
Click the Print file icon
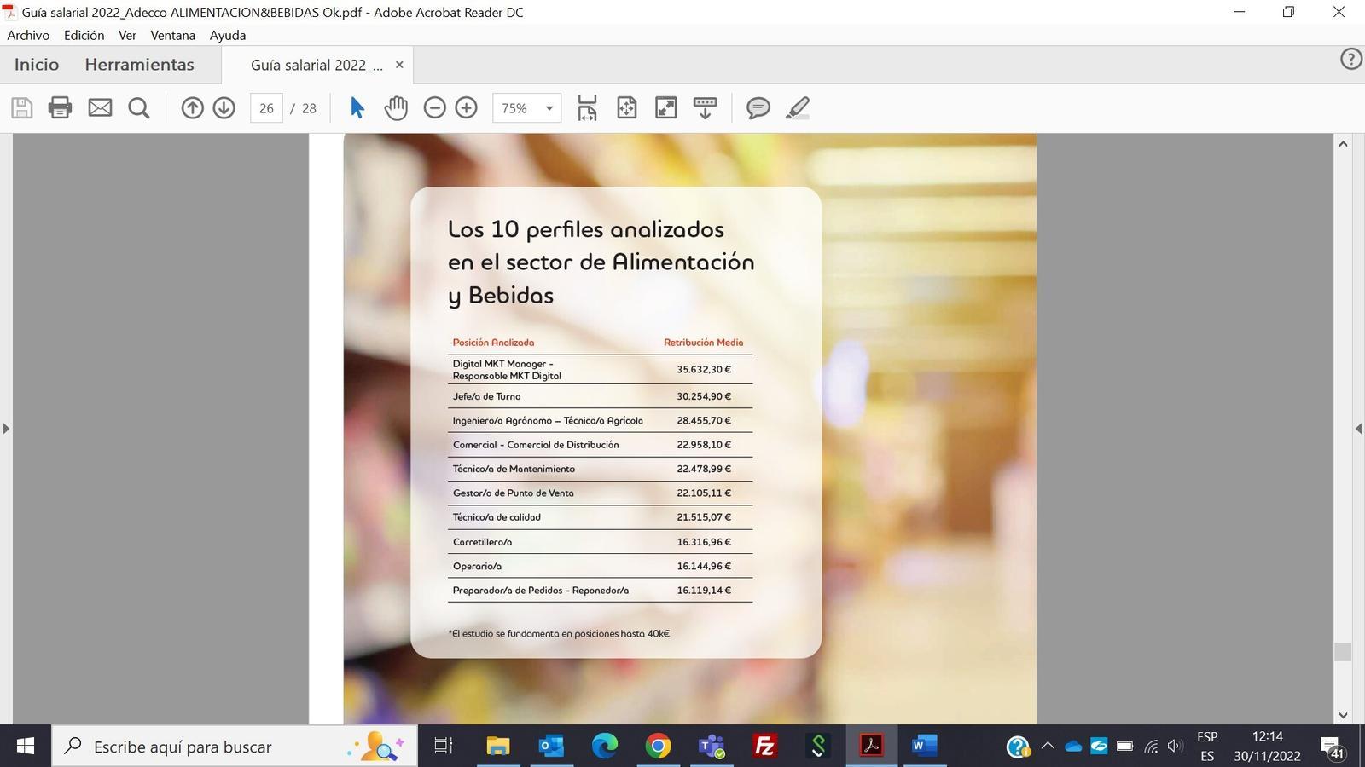60,108
